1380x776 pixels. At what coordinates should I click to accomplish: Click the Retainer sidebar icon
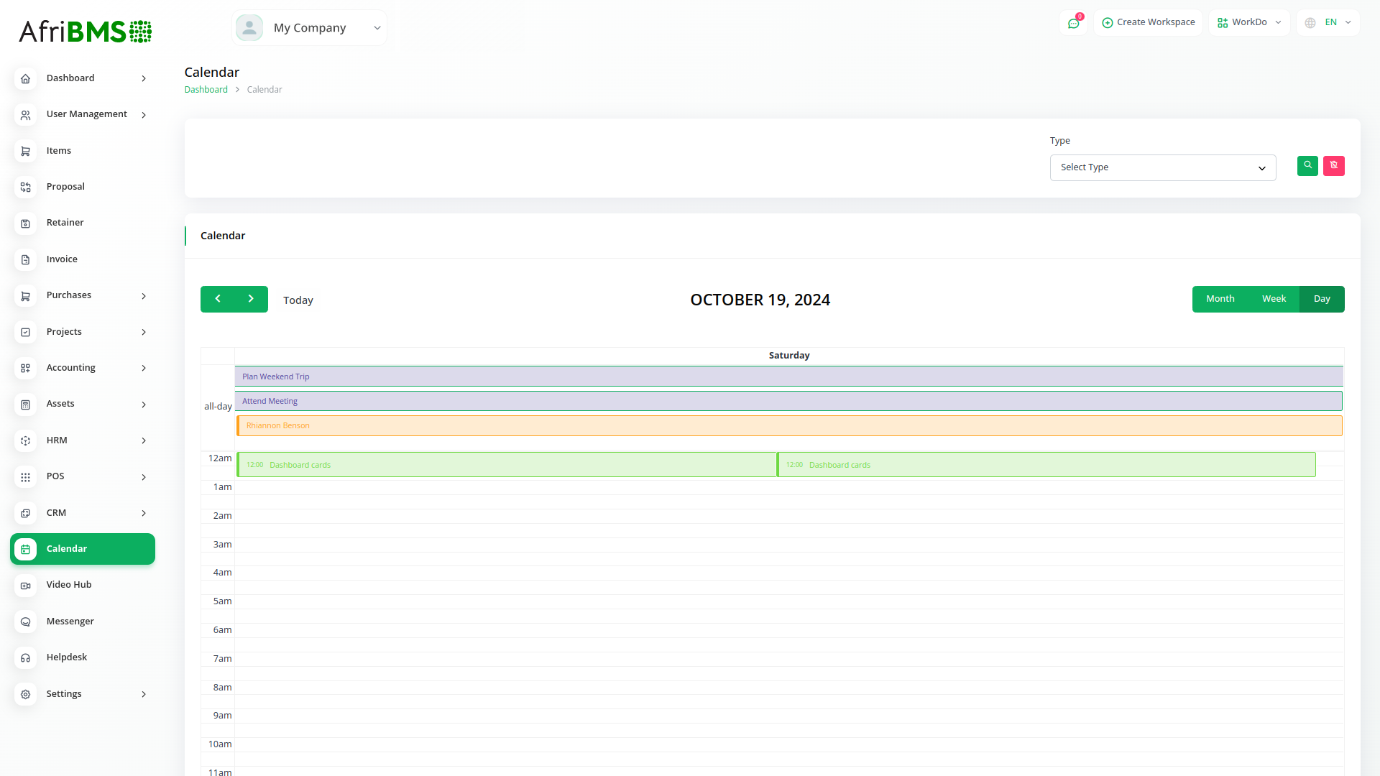pyautogui.click(x=25, y=223)
